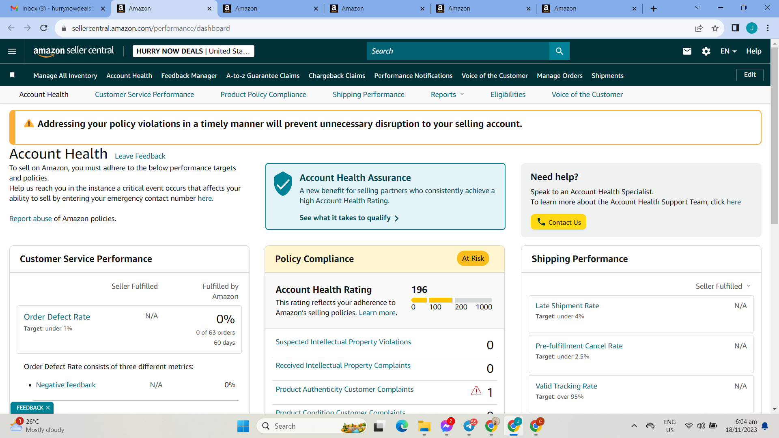Click Learn more about Account Health Rating

click(x=377, y=313)
